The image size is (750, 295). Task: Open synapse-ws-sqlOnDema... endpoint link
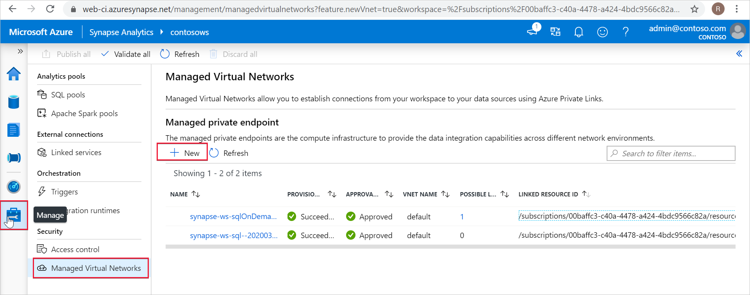coord(233,216)
